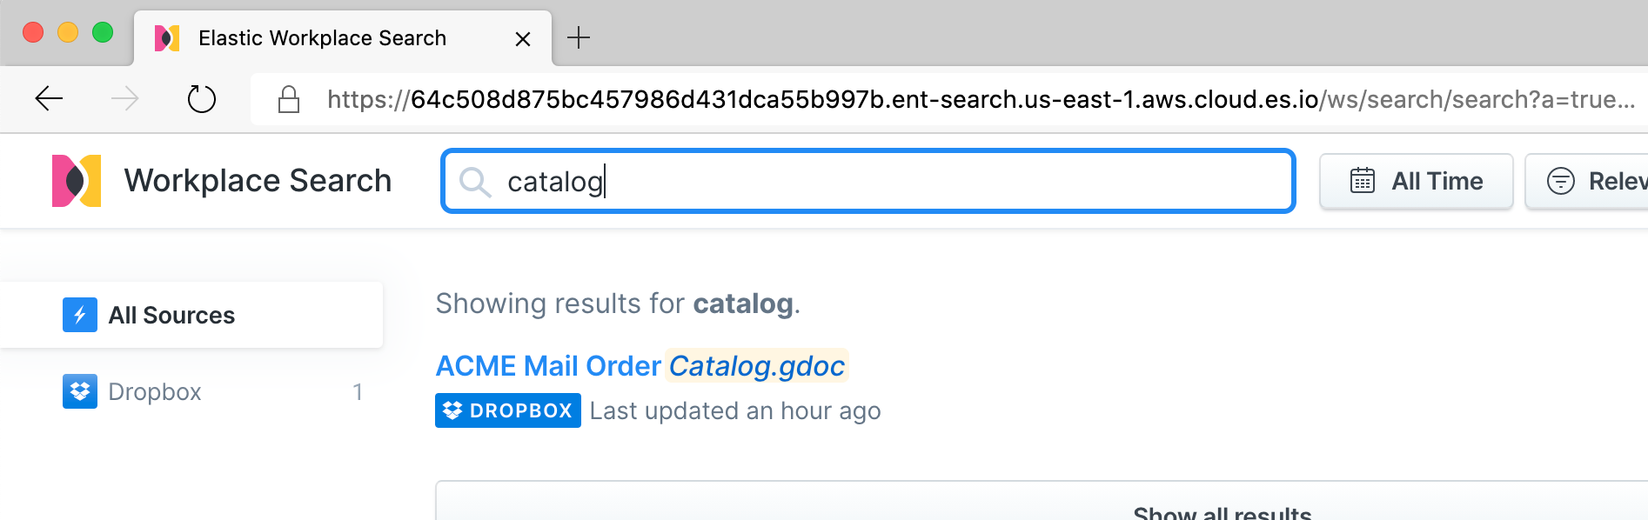
Task: Open a new browser tab
Action: click(x=579, y=37)
